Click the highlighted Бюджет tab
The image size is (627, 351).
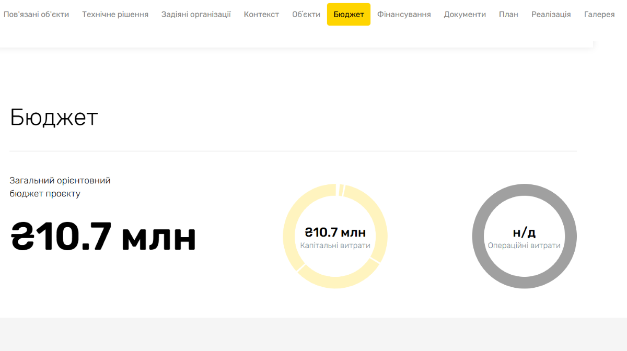tap(349, 14)
